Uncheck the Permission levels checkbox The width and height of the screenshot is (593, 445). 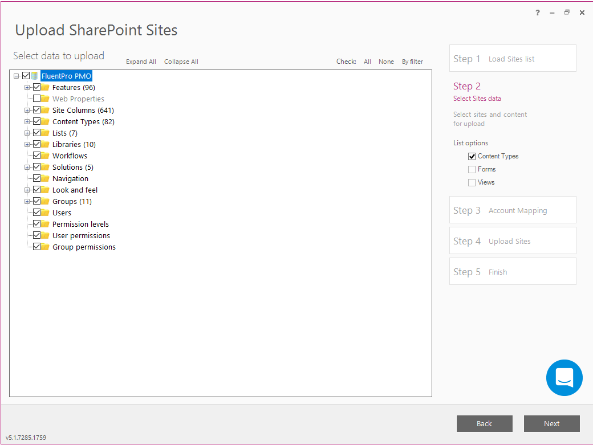pos(36,223)
